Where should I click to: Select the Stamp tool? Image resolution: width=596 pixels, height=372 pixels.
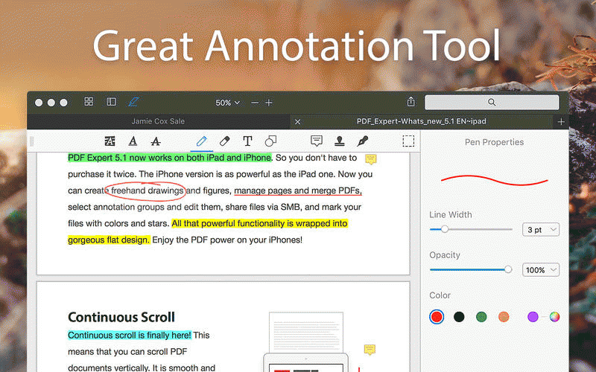[x=340, y=141]
